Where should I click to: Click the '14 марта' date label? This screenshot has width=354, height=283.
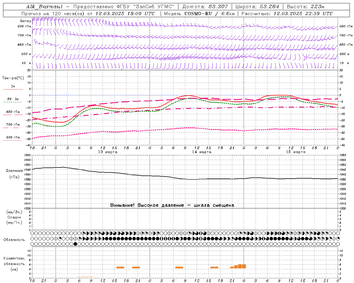point(202,152)
